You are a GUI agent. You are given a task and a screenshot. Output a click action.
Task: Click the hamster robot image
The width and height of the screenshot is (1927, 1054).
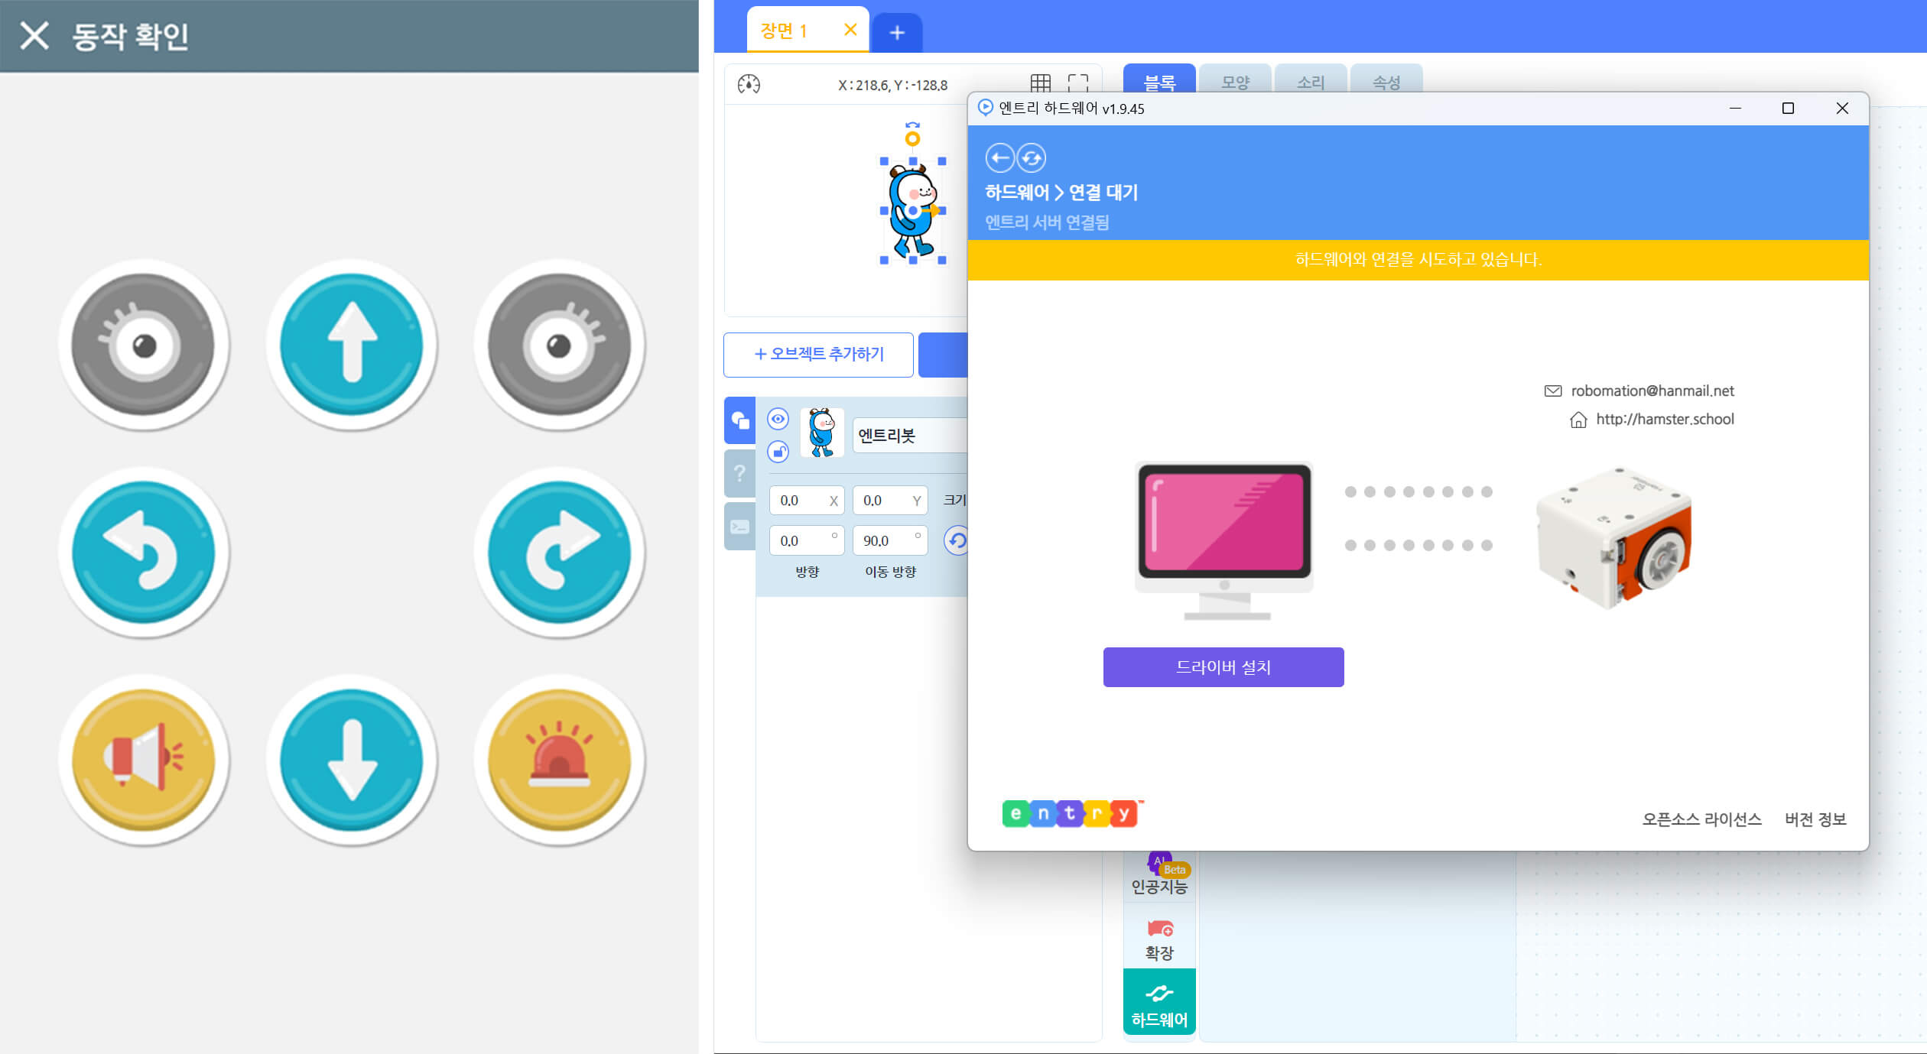pyautogui.click(x=1613, y=538)
